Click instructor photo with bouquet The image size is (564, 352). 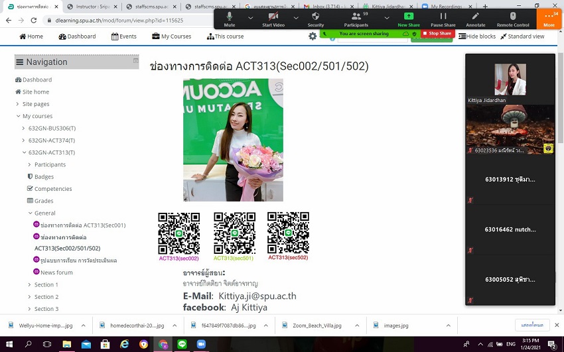(x=233, y=140)
